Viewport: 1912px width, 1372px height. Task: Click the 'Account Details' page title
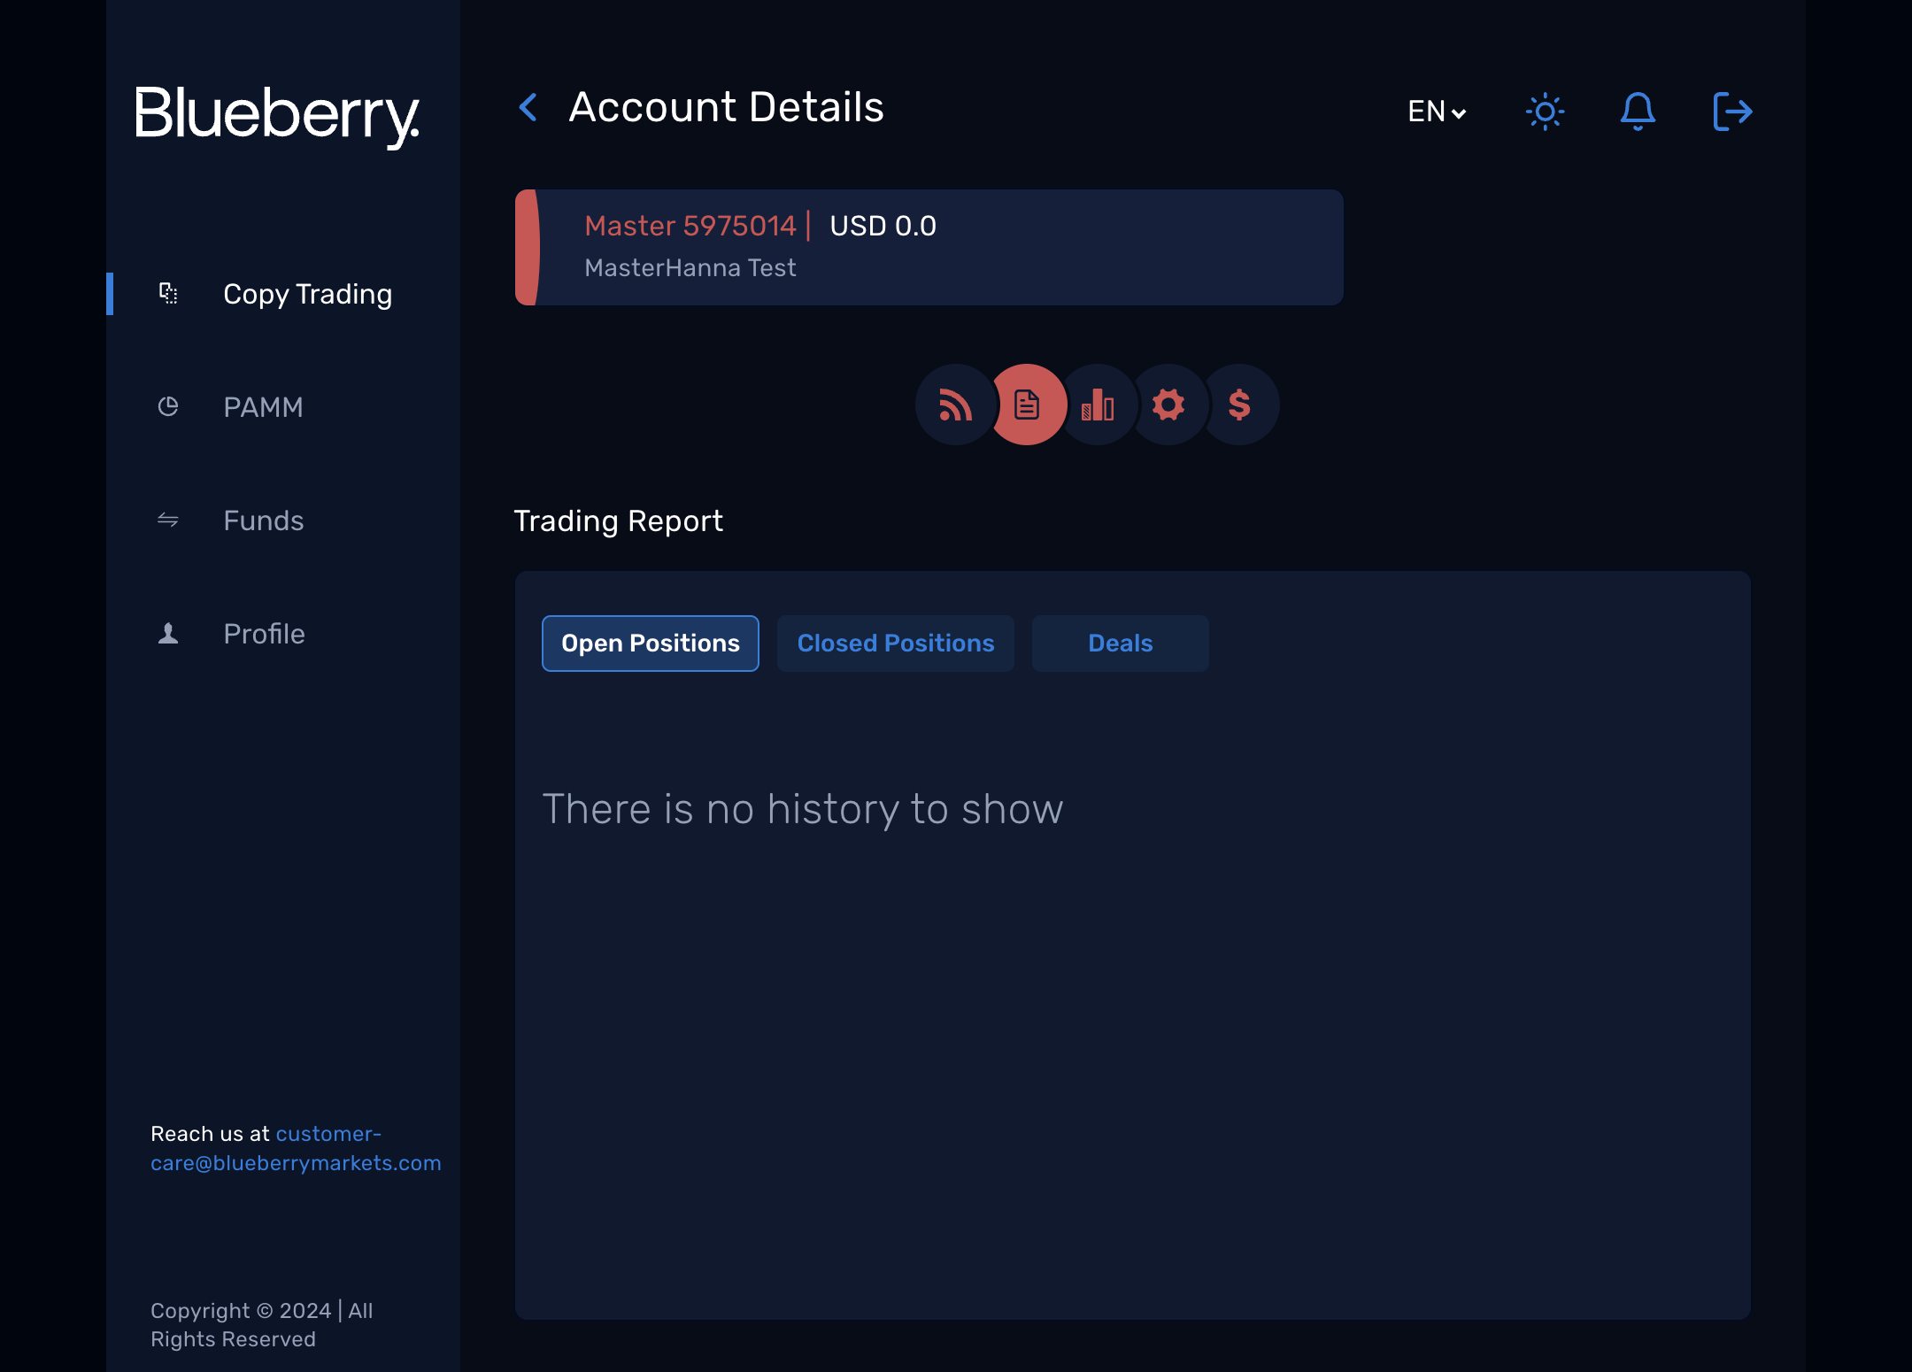(x=726, y=107)
